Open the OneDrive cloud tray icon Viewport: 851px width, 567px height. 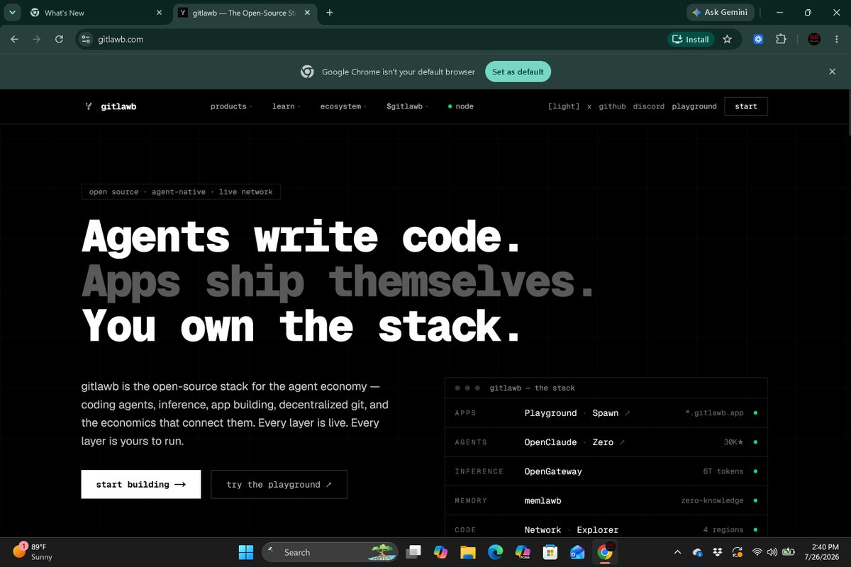tap(698, 552)
